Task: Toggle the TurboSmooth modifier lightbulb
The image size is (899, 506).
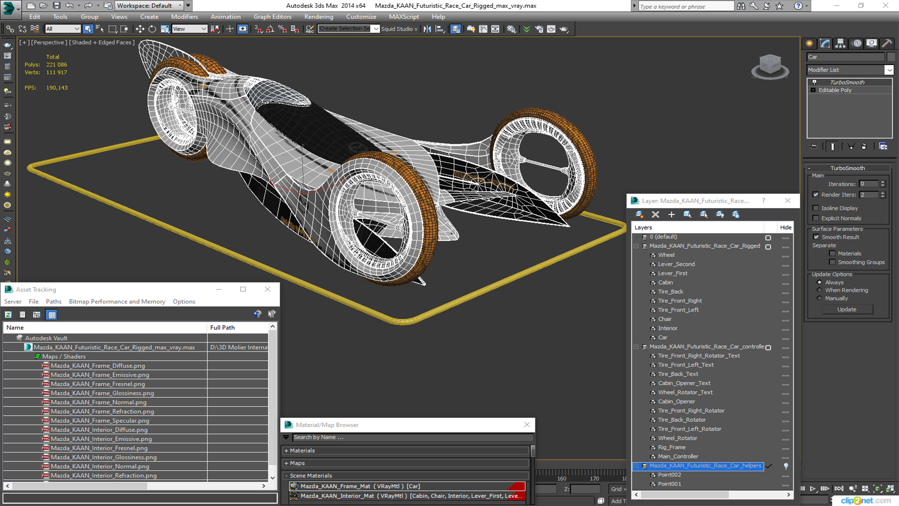Action: click(814, 82)
